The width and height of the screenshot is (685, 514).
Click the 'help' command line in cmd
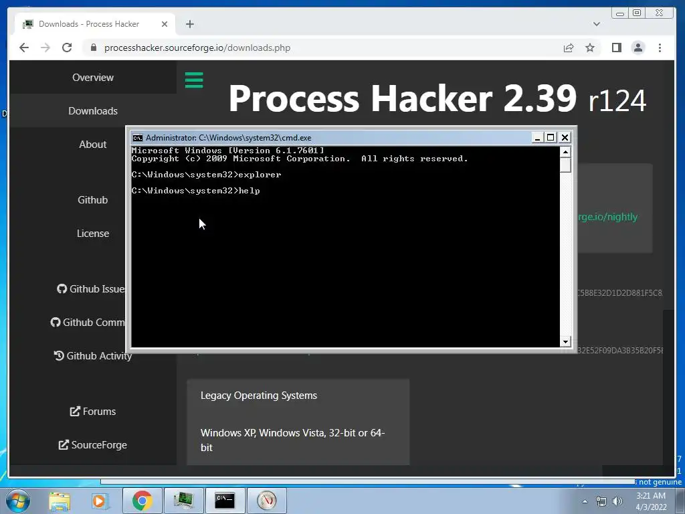pos(196,191)
